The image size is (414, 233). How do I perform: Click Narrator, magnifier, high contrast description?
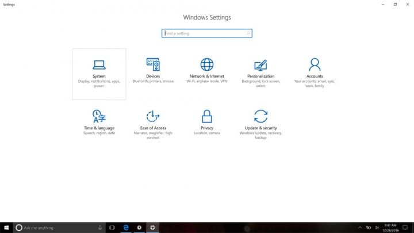153,135
